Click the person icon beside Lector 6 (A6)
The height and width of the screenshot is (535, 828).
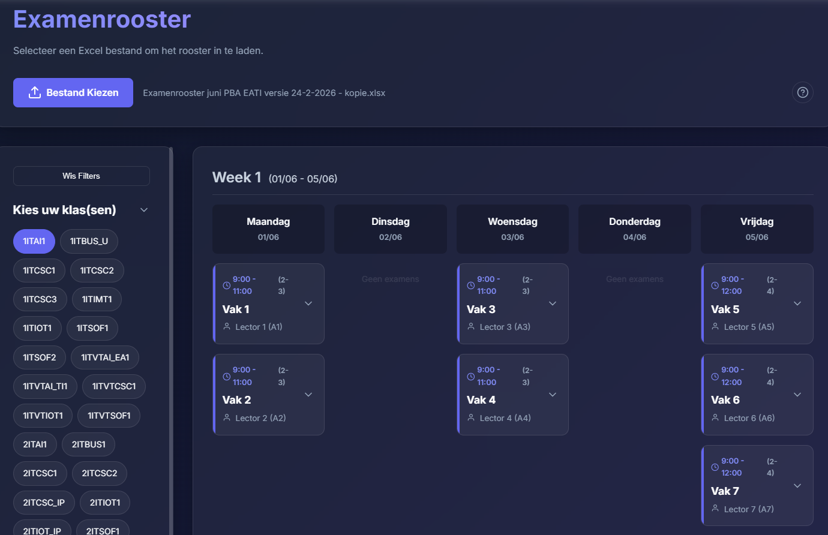[x=715, y=417]
